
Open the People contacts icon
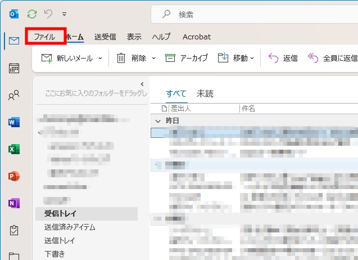tap(14, 96)
